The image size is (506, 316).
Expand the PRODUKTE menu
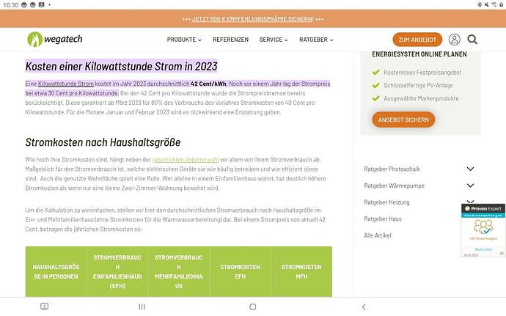[x=184, y=40]
